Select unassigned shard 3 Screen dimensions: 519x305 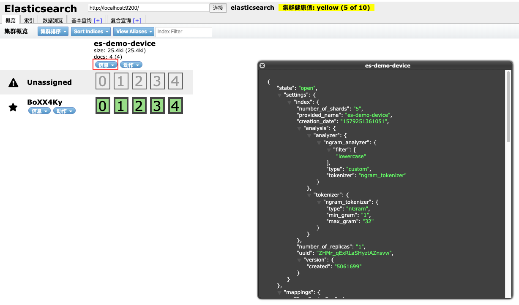pyautogui.click(x=157, y=81)
